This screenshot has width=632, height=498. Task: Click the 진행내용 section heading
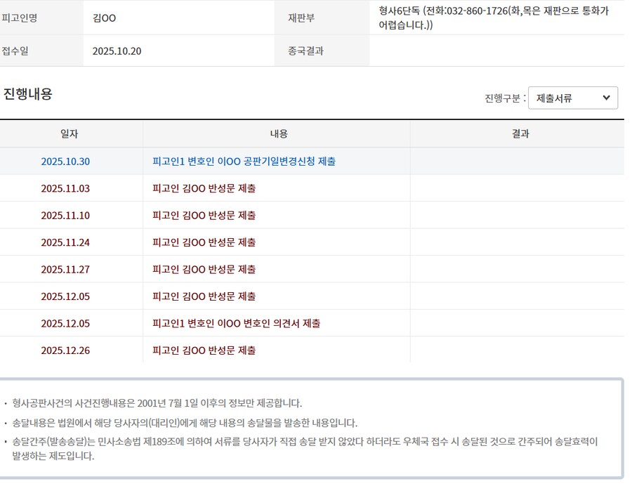[28, 93]
